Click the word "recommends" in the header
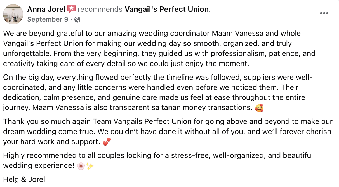Image resolution: width=339 pixels, height=187 pixels. pos(100,9)
